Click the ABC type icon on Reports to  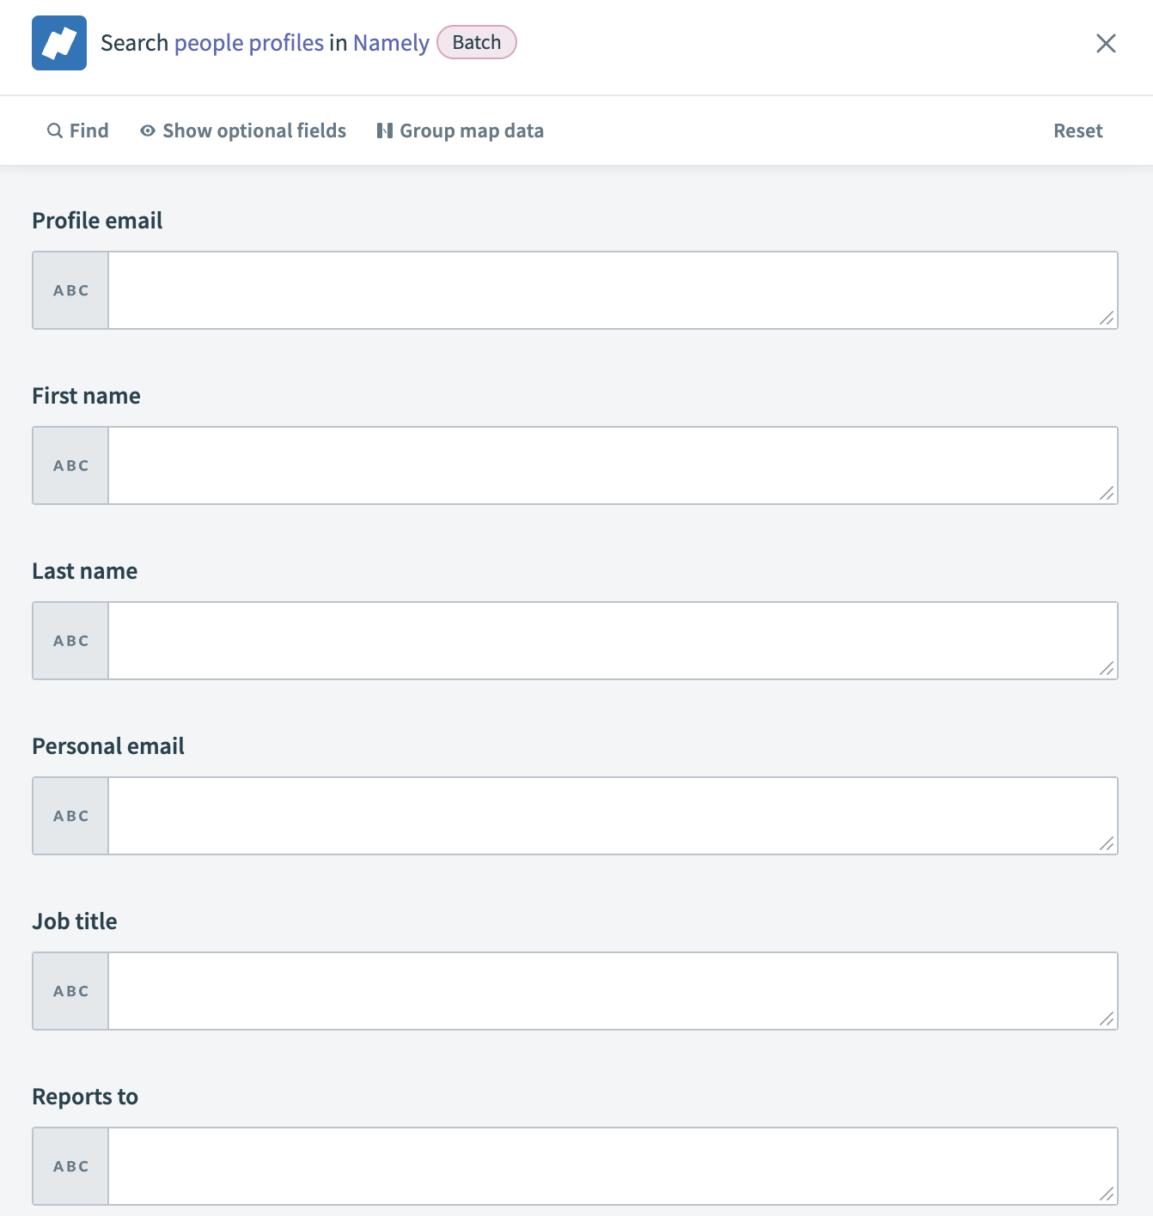click(70, 1165)
